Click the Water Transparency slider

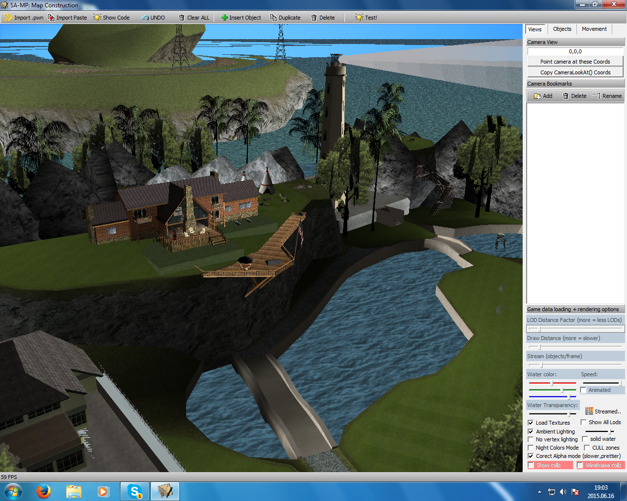[x=553, y=414]
